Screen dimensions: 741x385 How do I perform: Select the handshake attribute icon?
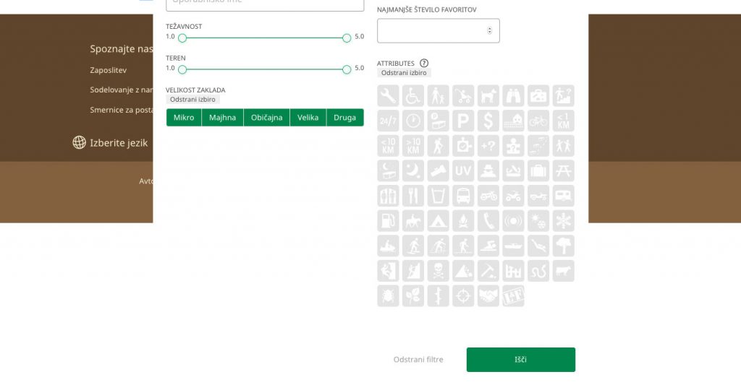click(488, 295)
